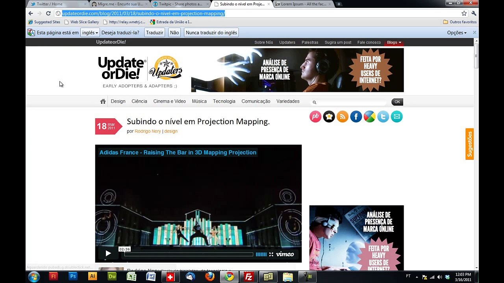Bookmark this page with the star icon

464,13
